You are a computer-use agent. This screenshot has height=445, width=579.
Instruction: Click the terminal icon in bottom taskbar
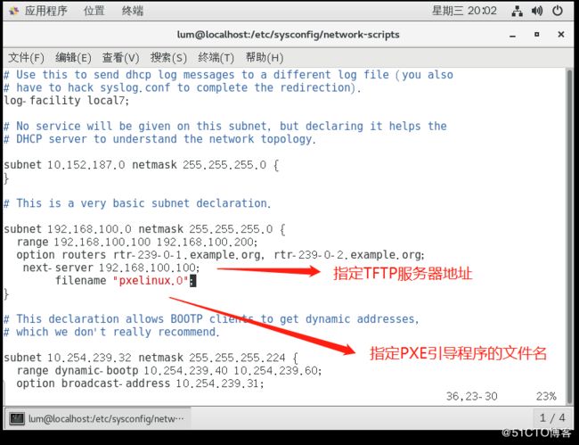(17, 418)
